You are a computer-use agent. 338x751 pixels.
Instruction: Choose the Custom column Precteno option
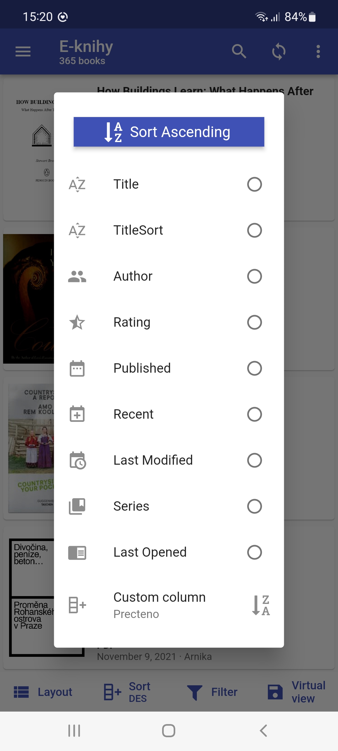coord(159,605)
